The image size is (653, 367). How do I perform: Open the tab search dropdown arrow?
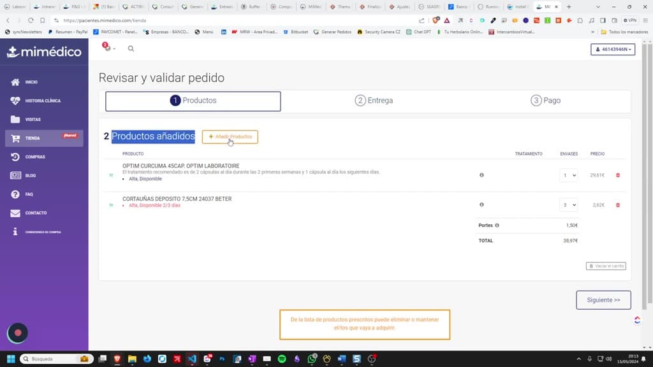tap(598, 6)
